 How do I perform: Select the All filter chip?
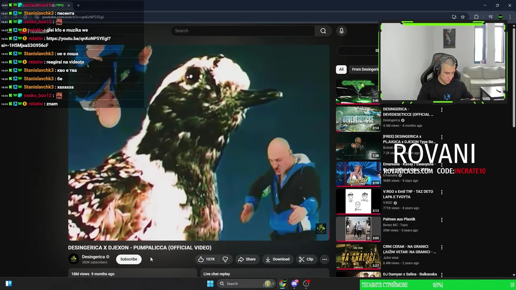[341, 69]
